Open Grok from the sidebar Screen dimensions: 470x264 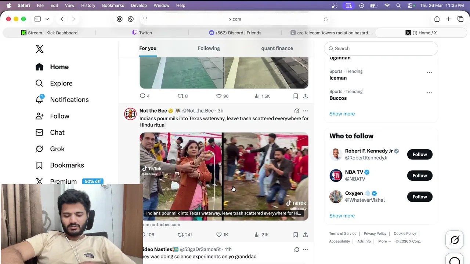pyautogui.click(x=50, y=149)
